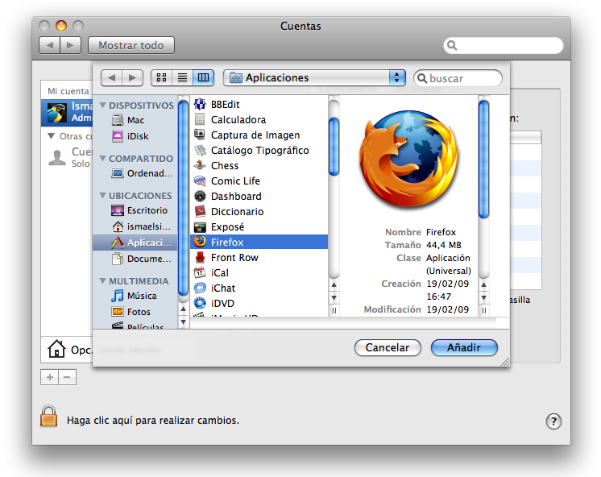Choose the iChat icon
The width and height of the screenshot is (601, 477).
pyautogui.click(x=200, y=288)
